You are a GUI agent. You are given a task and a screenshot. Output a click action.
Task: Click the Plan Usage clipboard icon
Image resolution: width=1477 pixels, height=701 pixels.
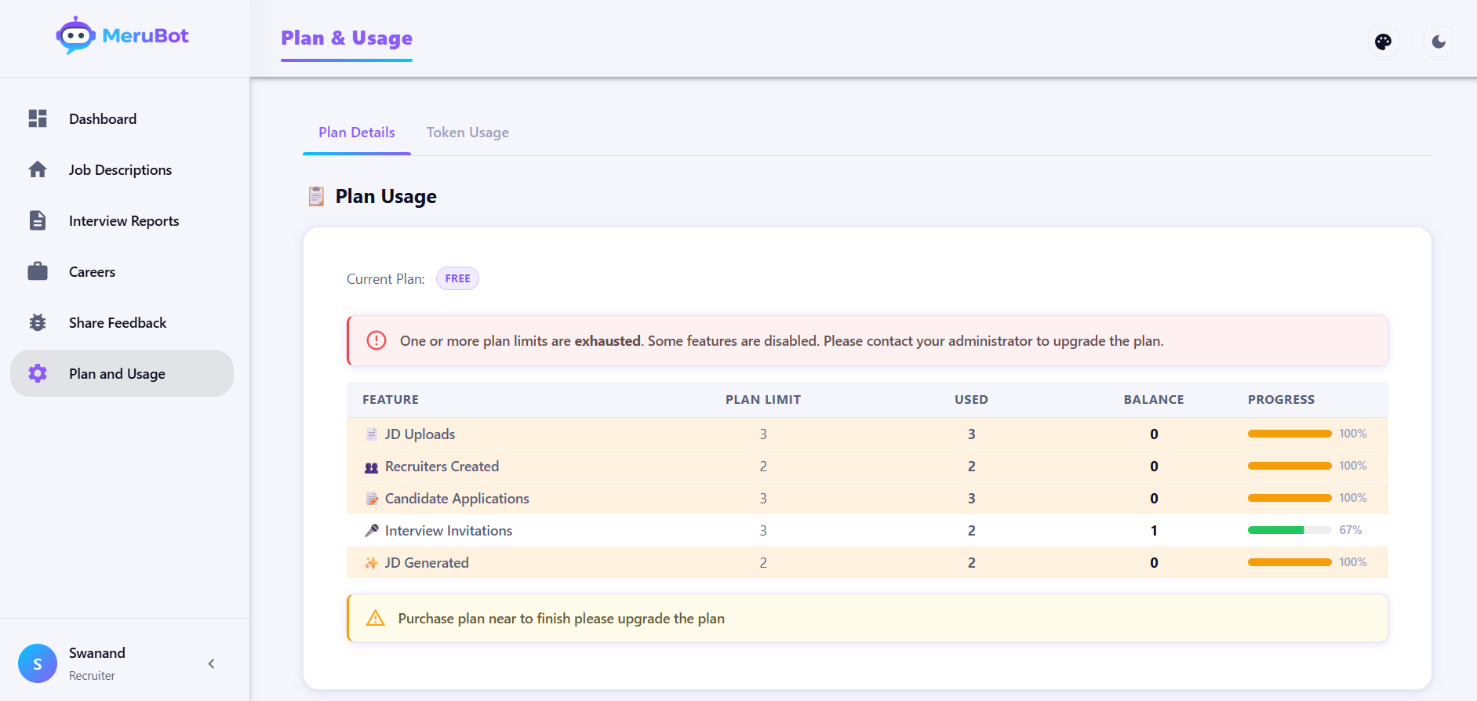316,196
